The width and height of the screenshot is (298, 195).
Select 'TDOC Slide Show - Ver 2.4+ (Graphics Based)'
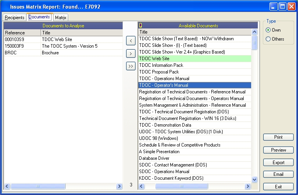pyautogui.click(x=195, y=52)
